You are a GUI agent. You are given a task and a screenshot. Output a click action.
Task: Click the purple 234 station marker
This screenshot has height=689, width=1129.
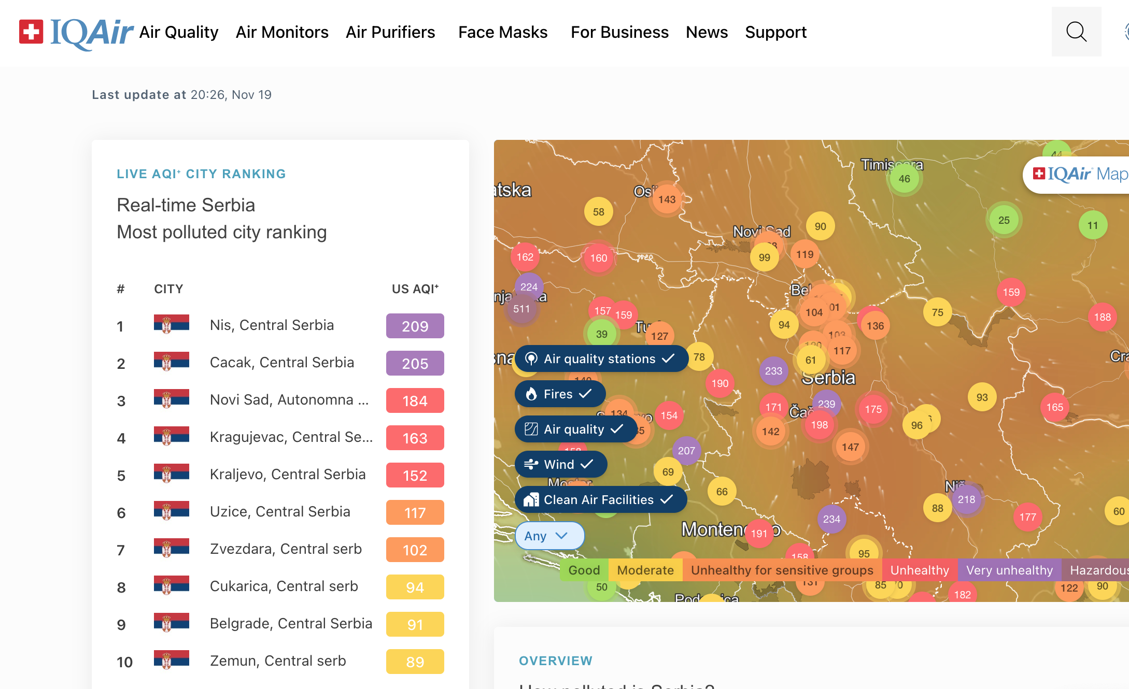[x=831, y=519]
